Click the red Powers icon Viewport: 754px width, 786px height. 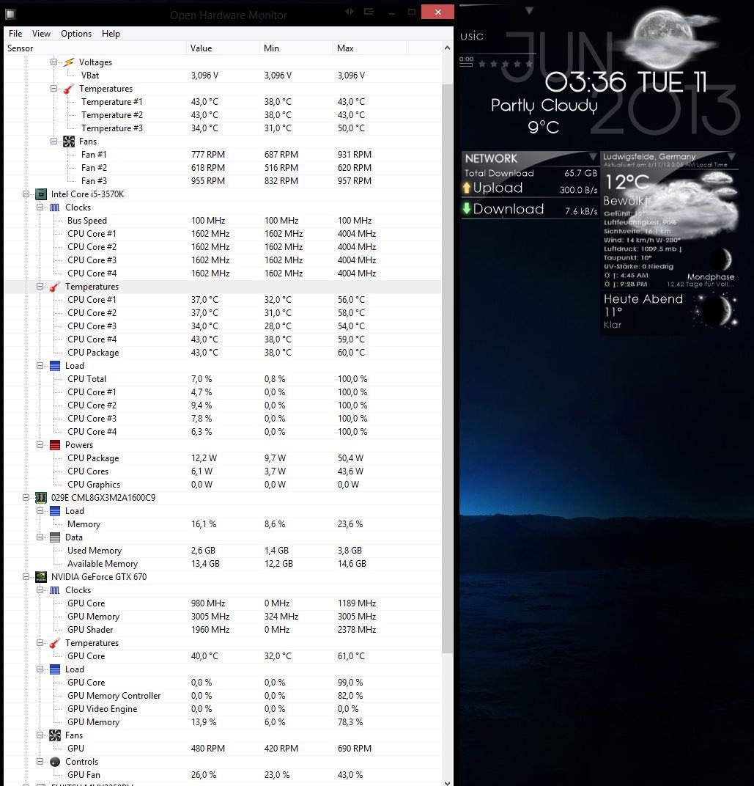tap(55, 445)
